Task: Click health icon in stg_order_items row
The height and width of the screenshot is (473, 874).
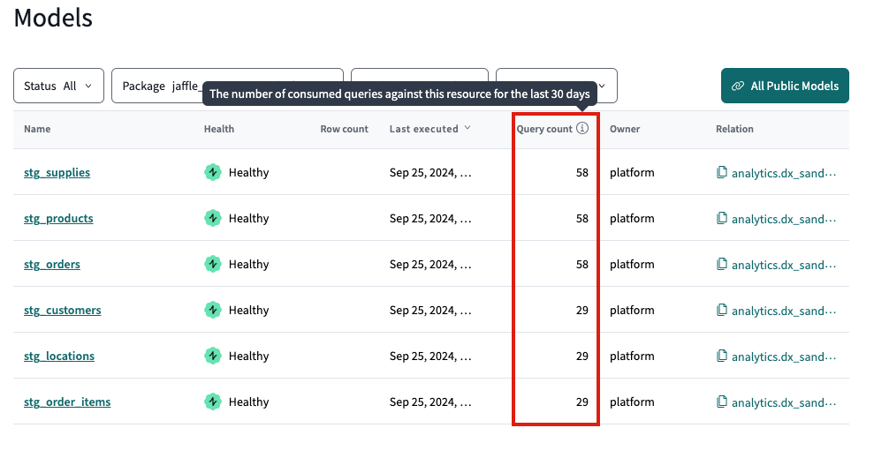Action: pos(213,402)
